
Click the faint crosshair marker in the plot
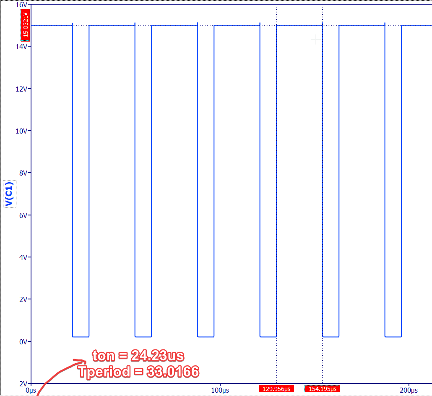coord(315,39)
